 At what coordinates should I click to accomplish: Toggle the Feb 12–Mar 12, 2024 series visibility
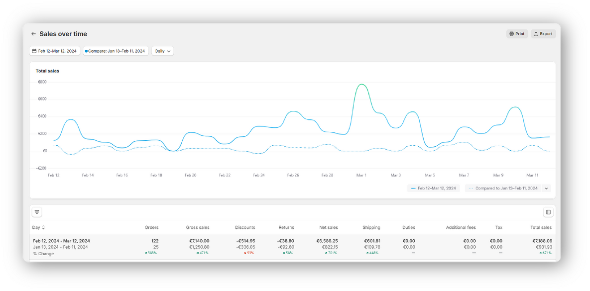coord(433,188)
